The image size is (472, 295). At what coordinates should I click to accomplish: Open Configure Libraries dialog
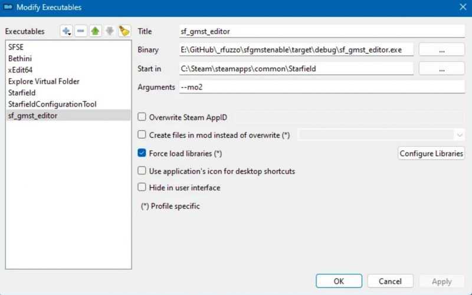(431, 153)
